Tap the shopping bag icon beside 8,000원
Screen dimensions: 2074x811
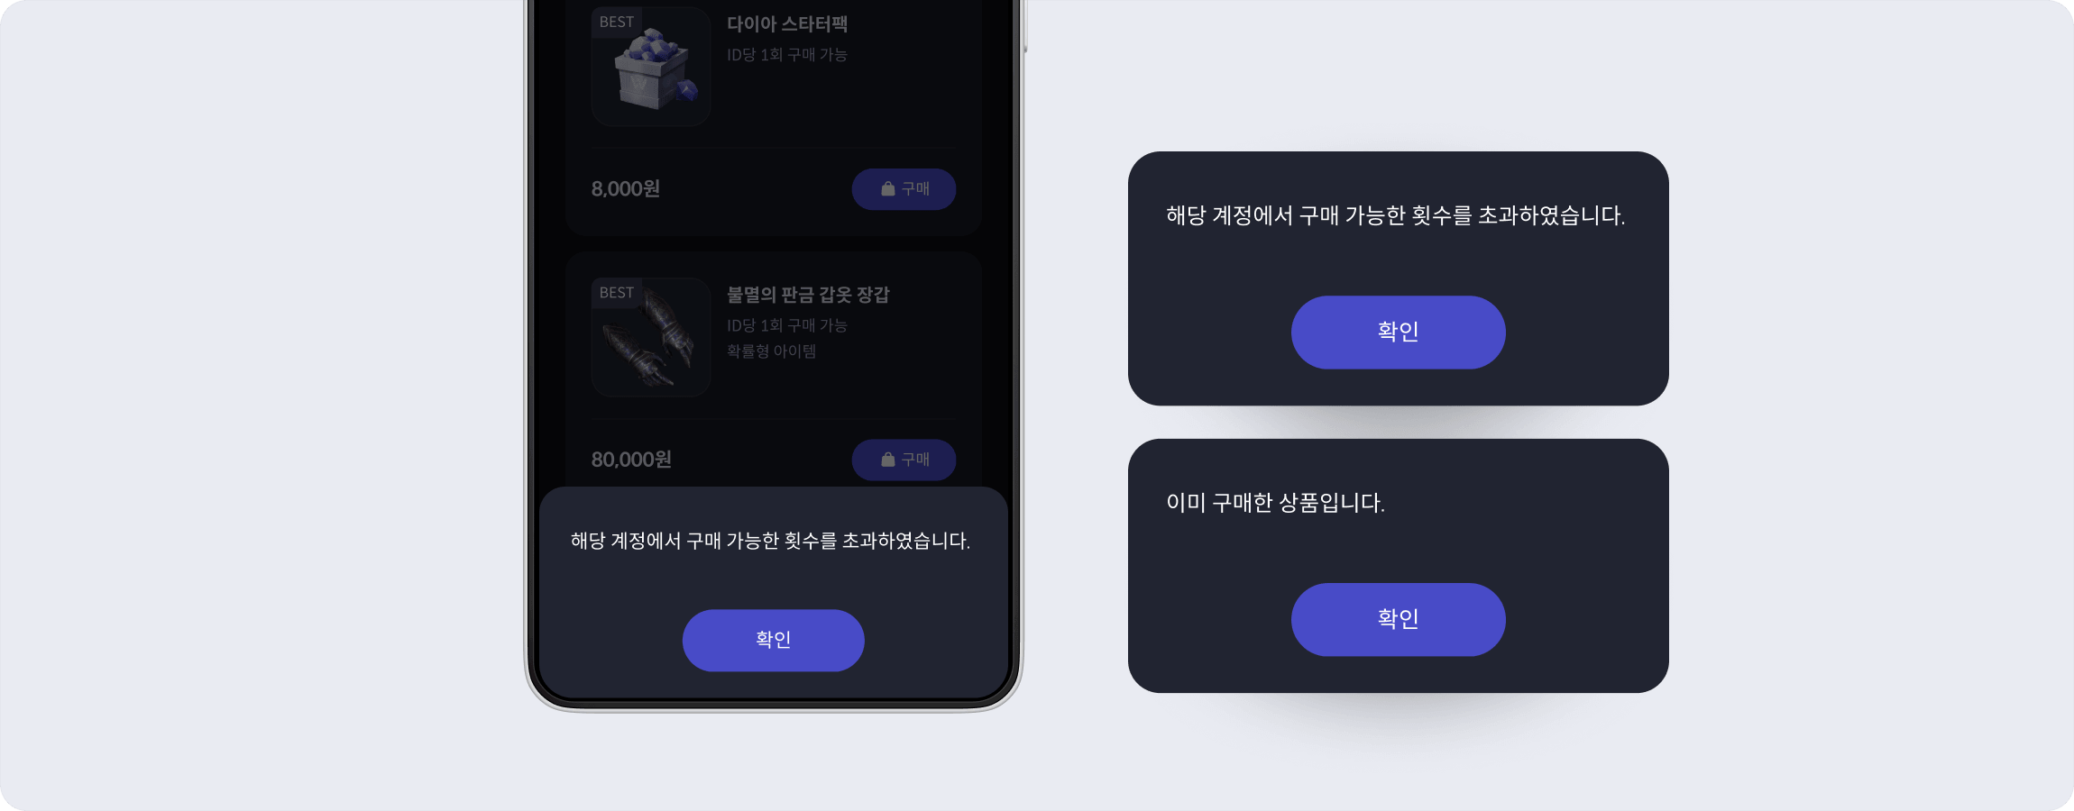pos(887,188)
